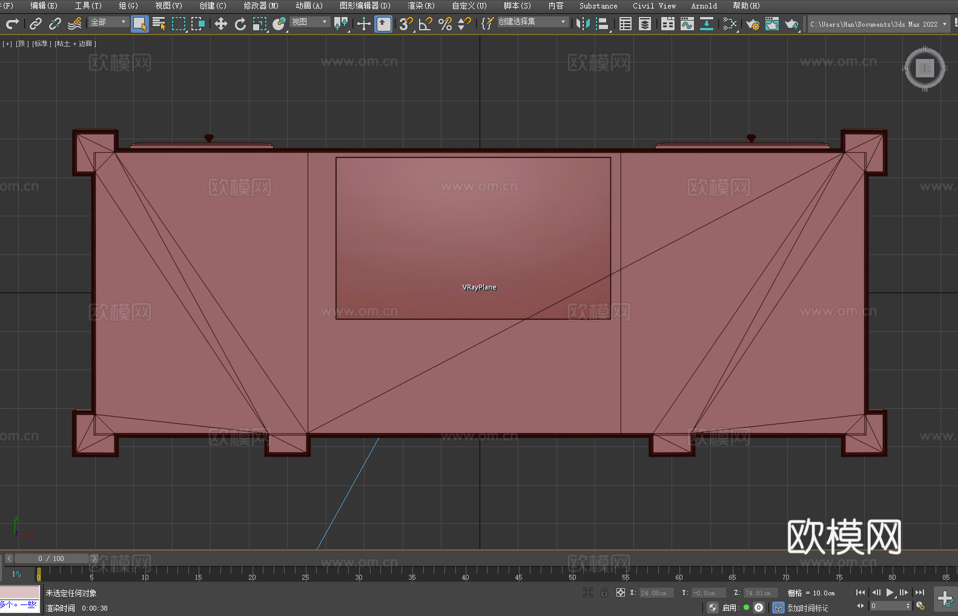Select the Link objects tool
The height and width of the screenshot is (616, 958).
[36, 24]
